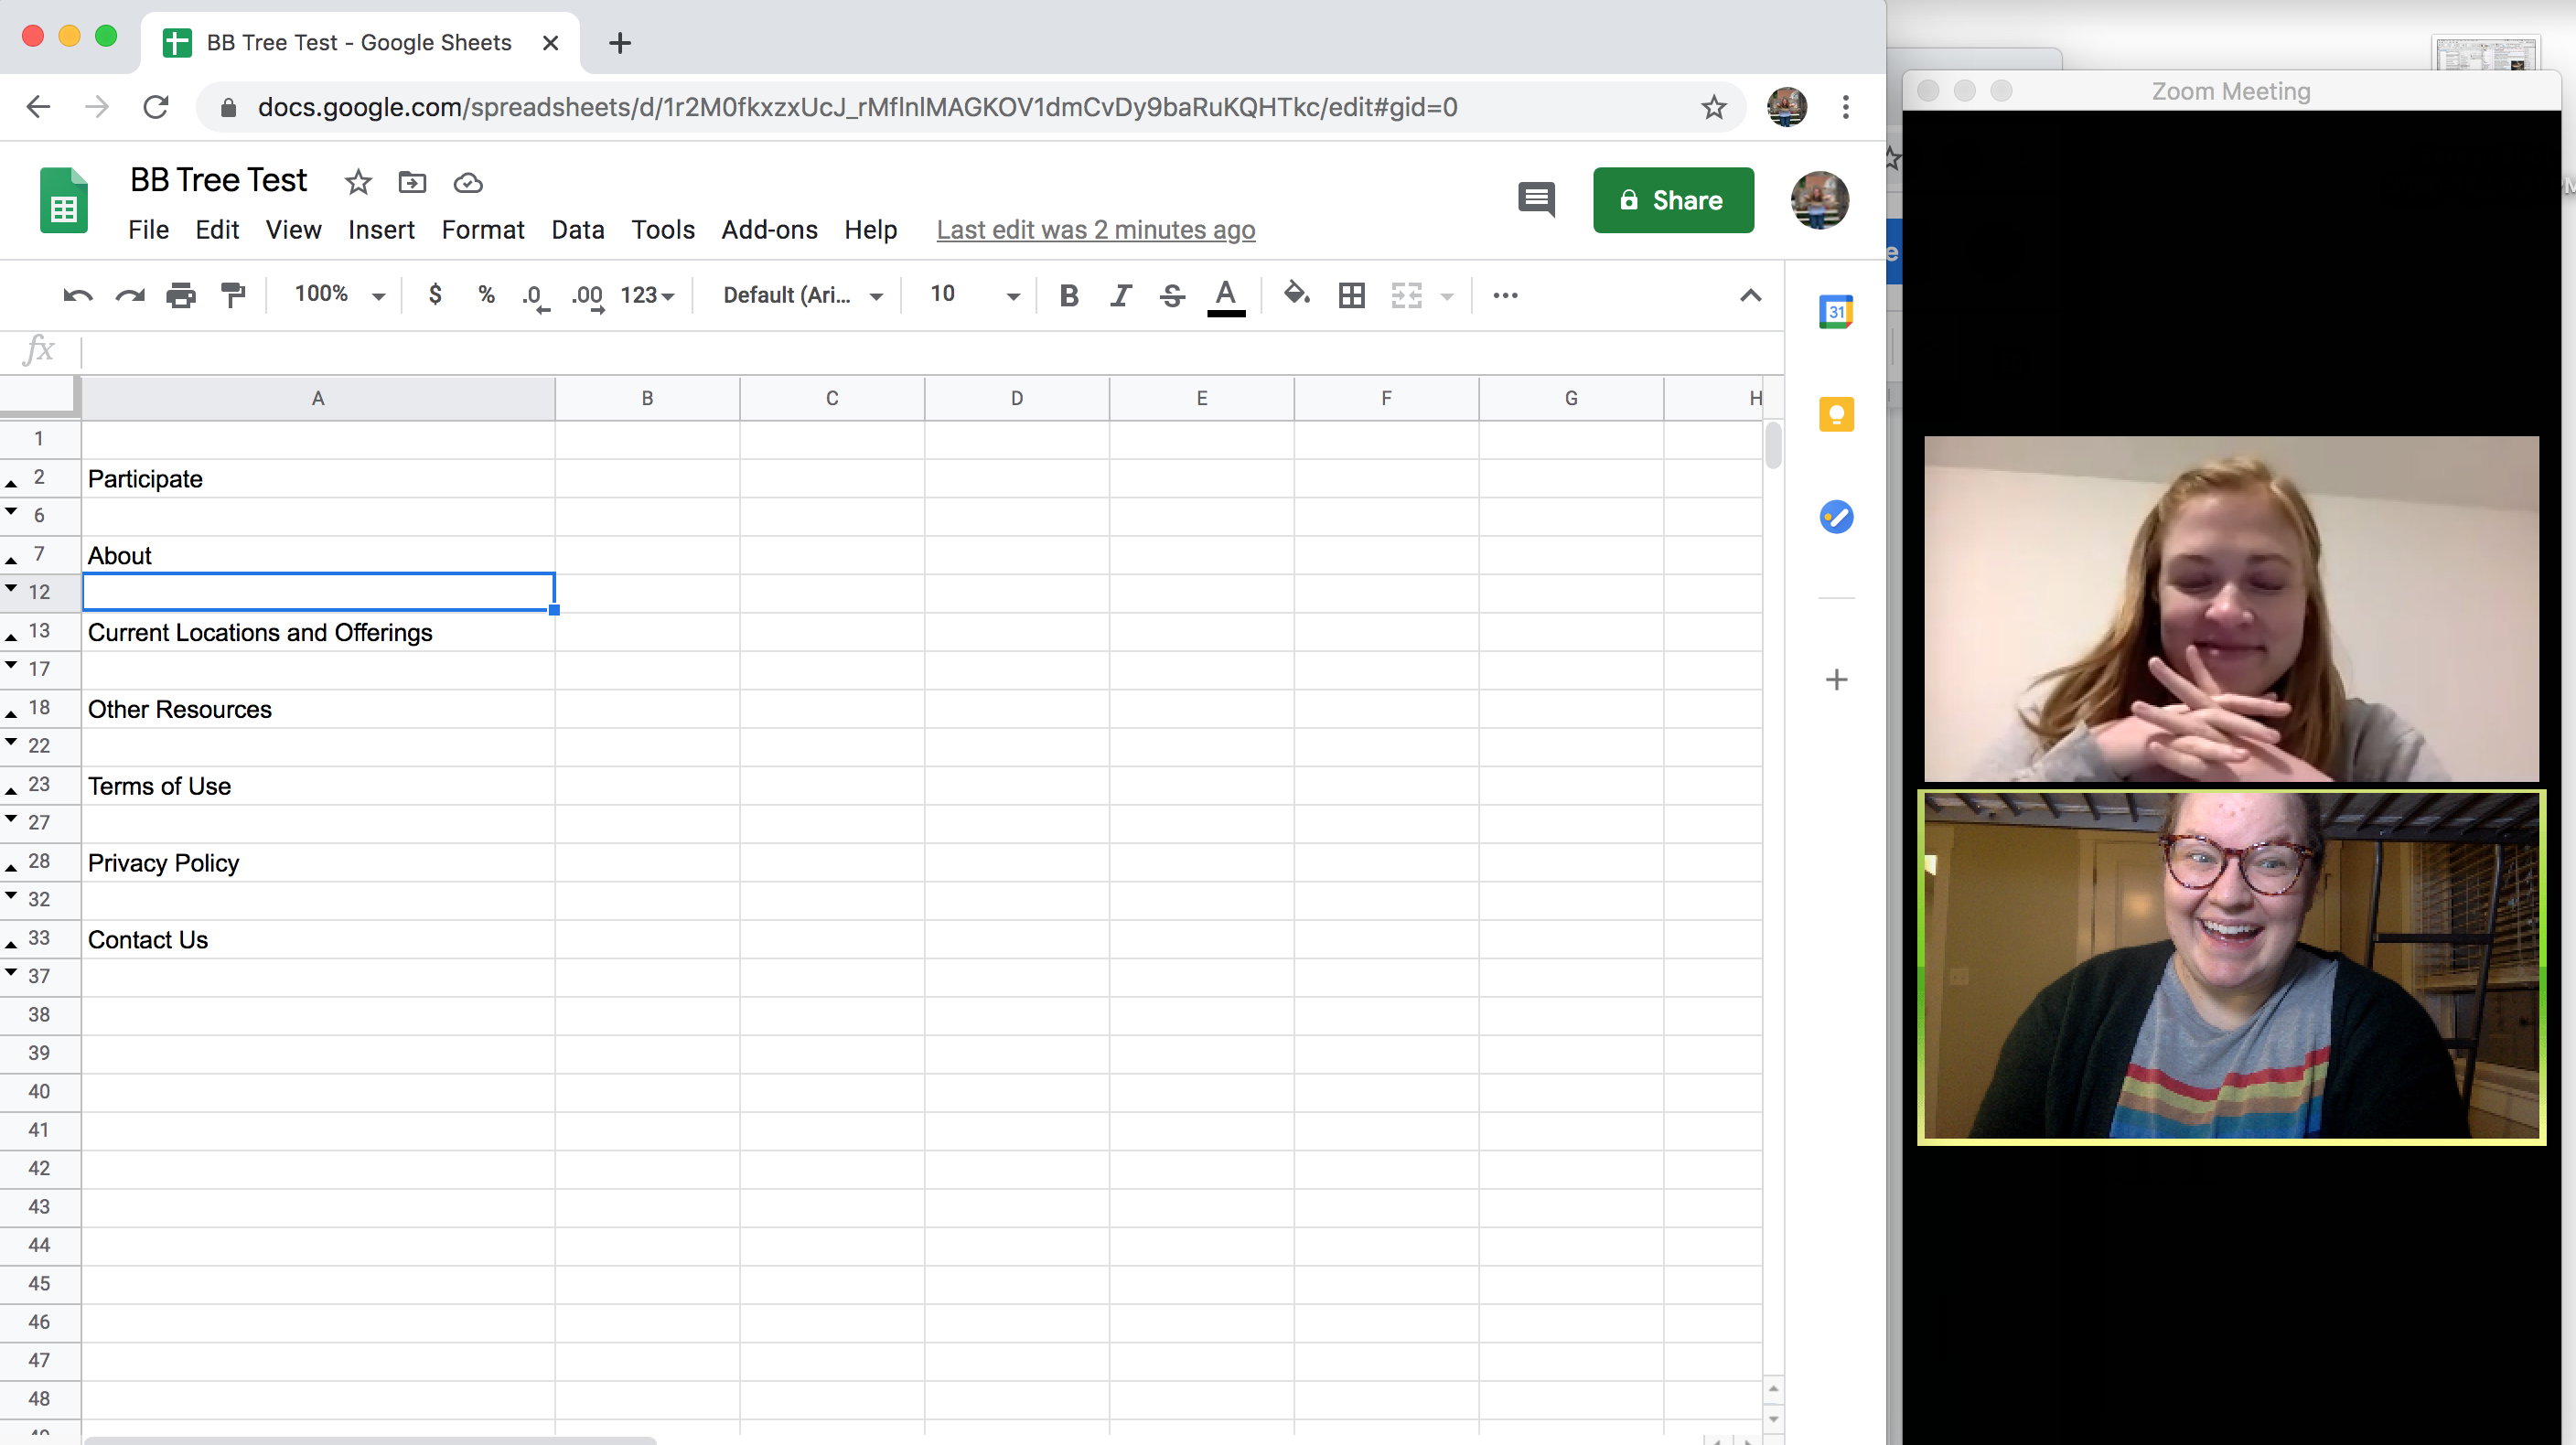Click the Share button

pyautogui.click(x=1673, y=200)
